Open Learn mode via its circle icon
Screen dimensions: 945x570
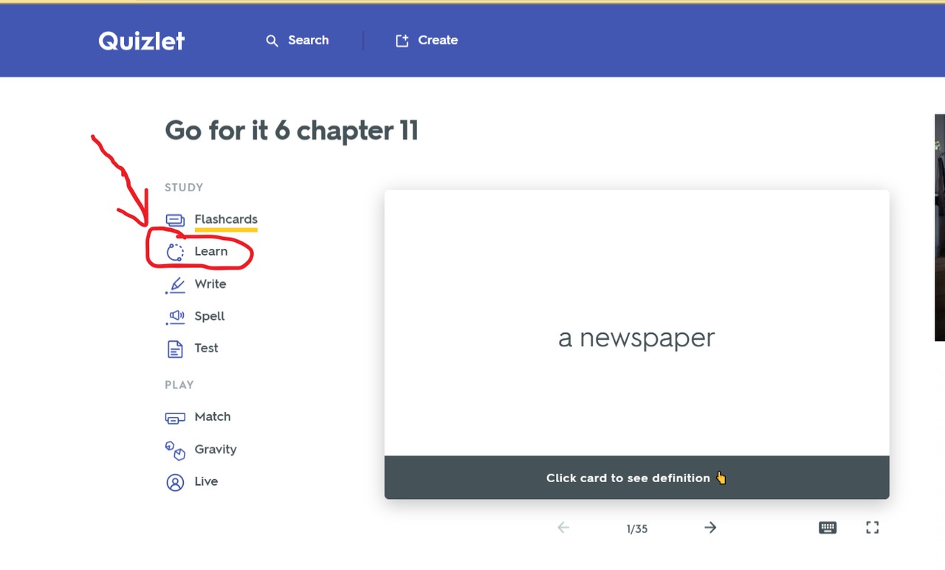175,253
